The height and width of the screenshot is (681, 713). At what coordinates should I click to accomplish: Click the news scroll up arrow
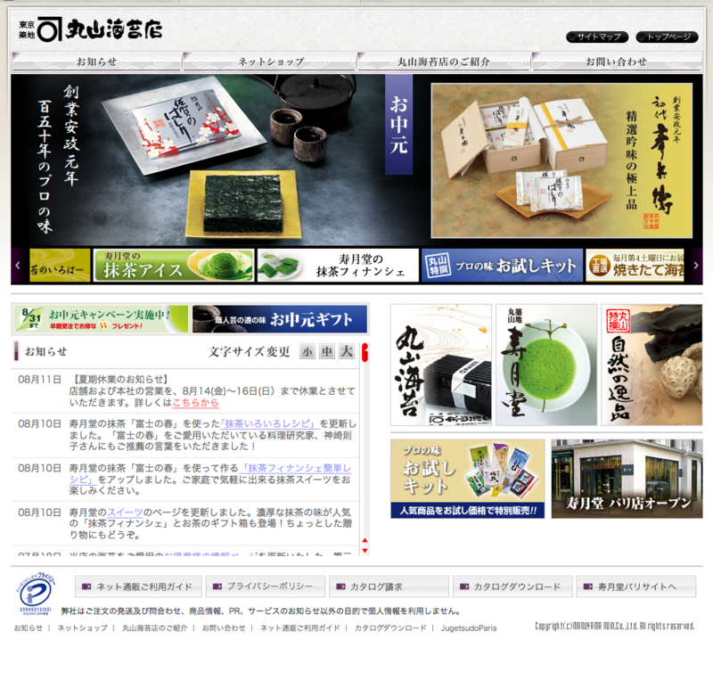pyautogui.click(x=365, y=540)
